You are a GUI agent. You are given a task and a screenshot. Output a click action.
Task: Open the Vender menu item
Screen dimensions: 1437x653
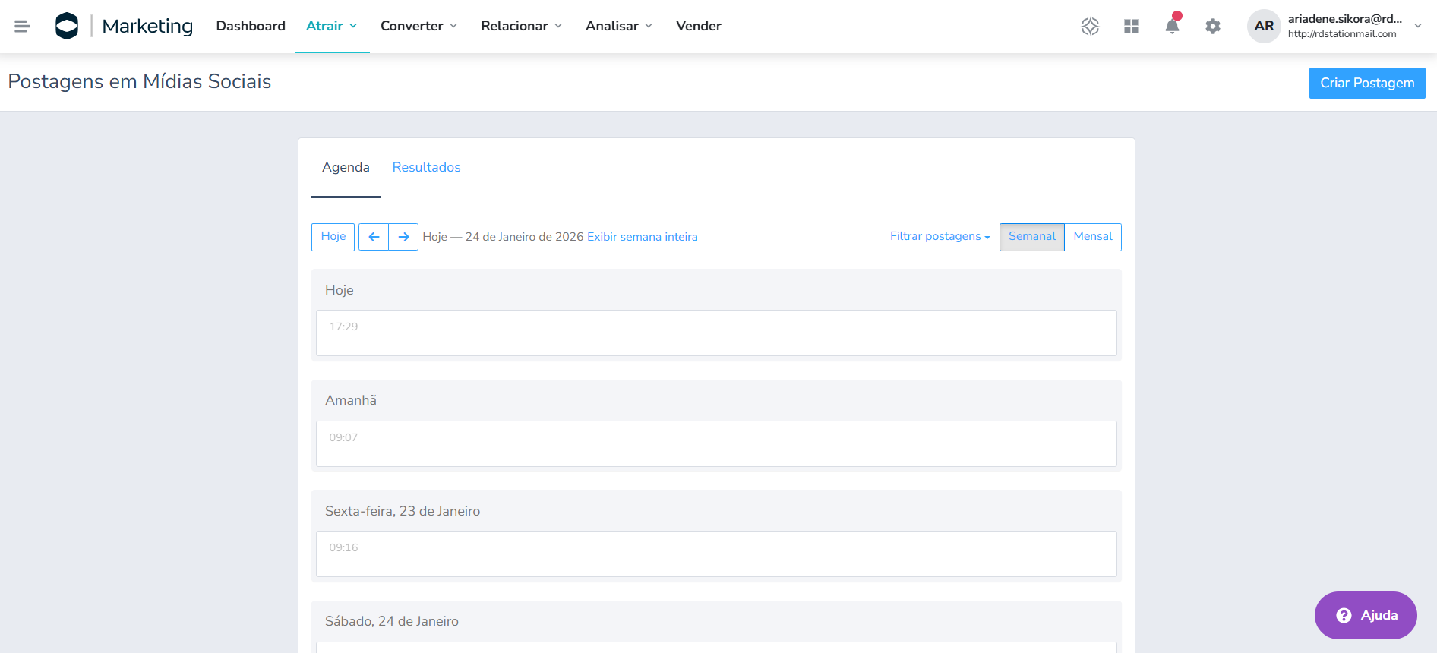click(699, 26)
